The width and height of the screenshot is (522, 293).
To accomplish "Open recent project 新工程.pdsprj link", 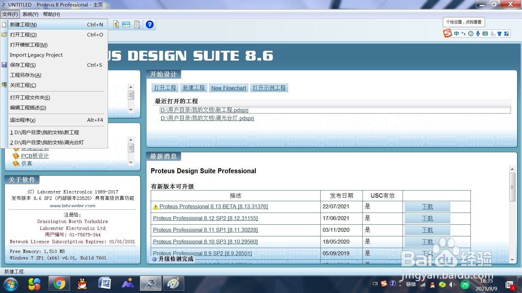I will pyautogui.click(x=205, y=110).
